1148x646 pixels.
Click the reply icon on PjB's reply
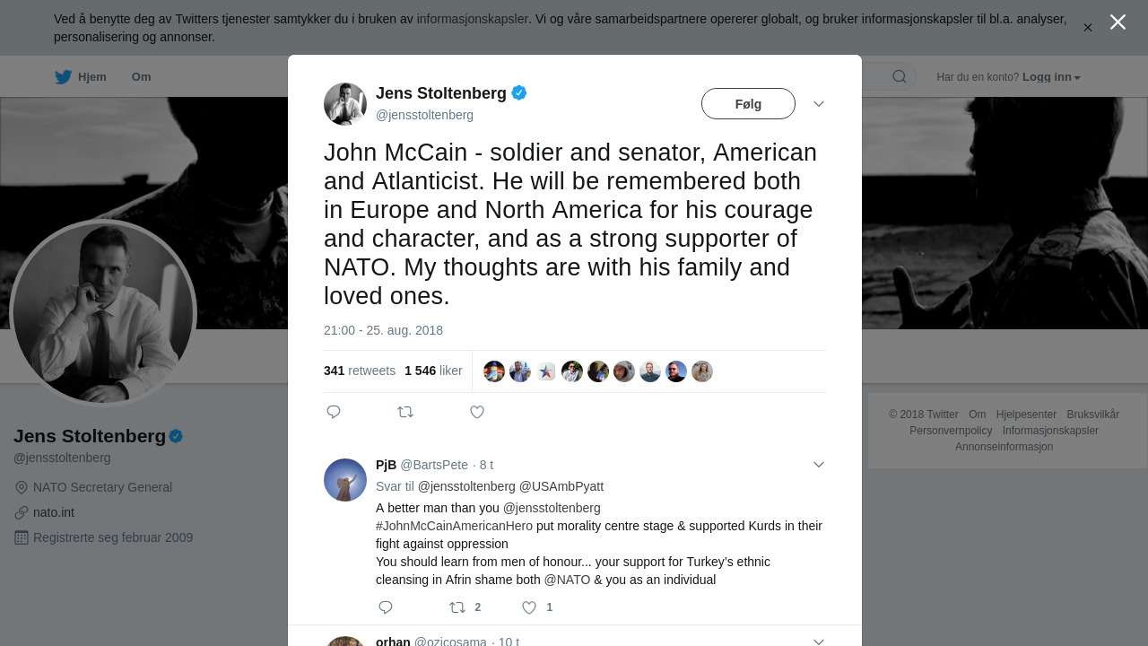[386, 607]
